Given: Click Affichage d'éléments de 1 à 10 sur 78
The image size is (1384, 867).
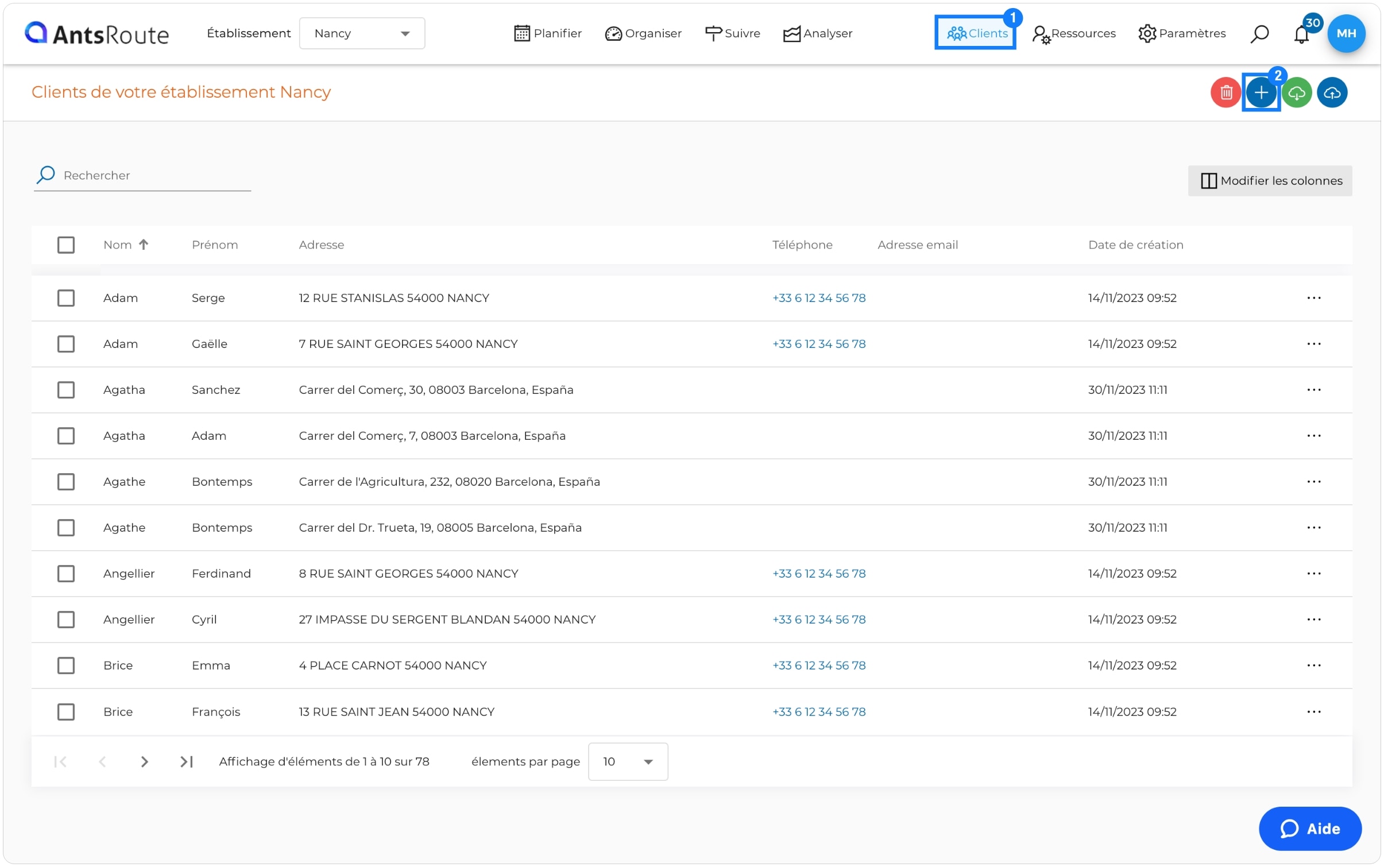Looking at the screenshot, I should (324, 761).
